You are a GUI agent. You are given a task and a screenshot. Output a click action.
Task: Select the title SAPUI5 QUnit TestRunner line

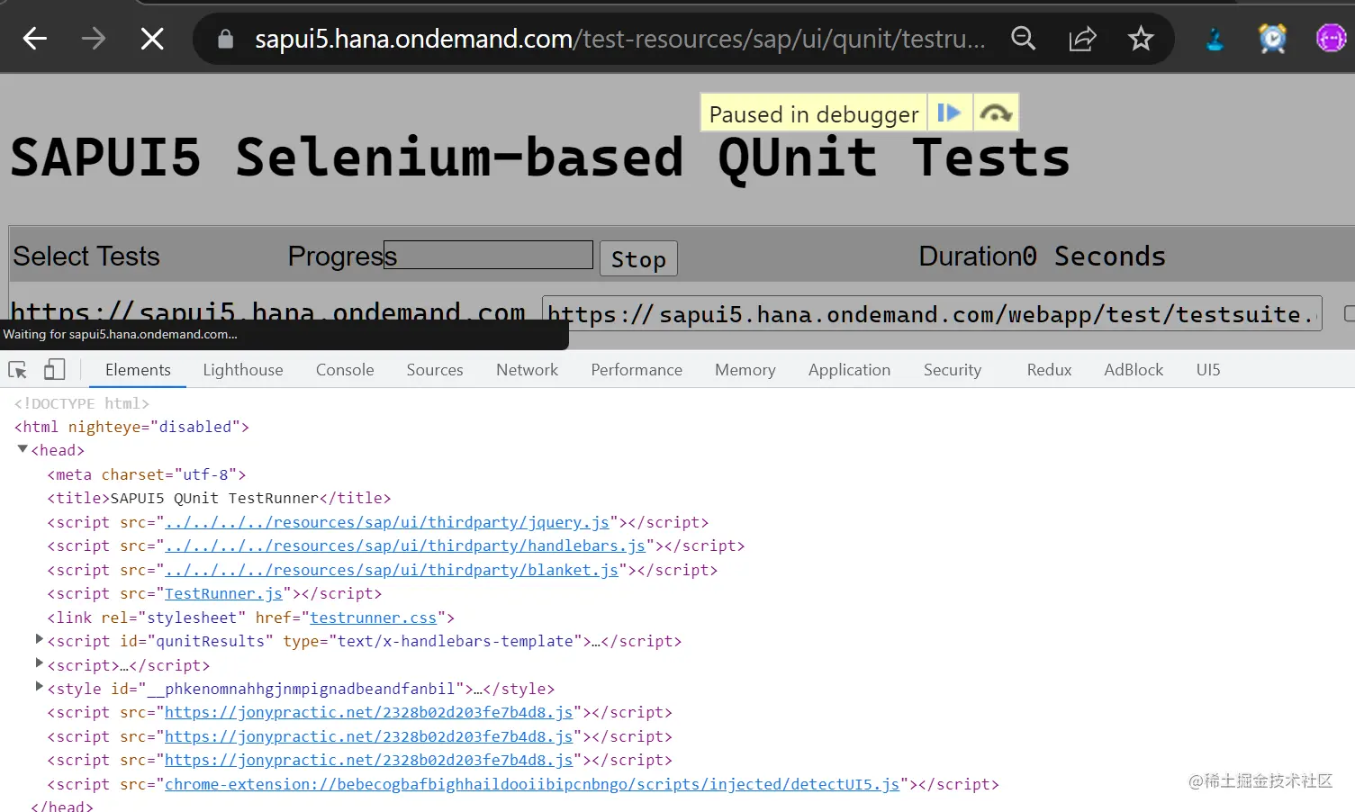(219, 498)
